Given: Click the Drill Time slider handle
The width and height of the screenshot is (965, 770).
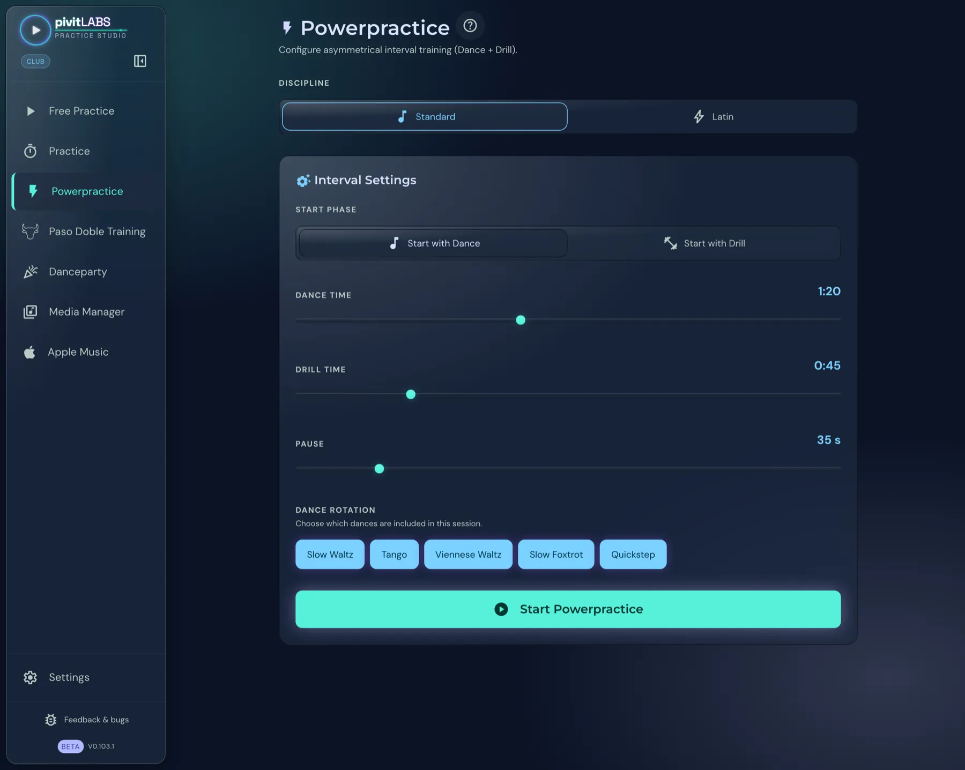Looking at the screenshot, I should (x=411, y=394).
